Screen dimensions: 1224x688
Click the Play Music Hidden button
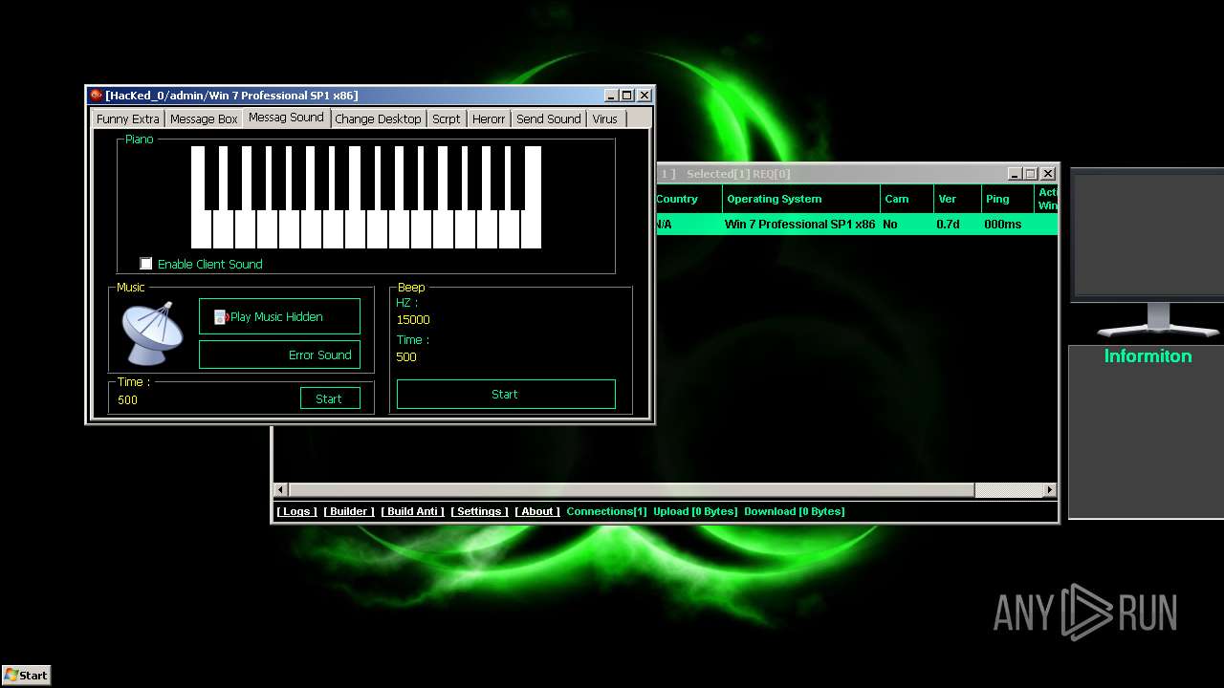pos(279,316)
